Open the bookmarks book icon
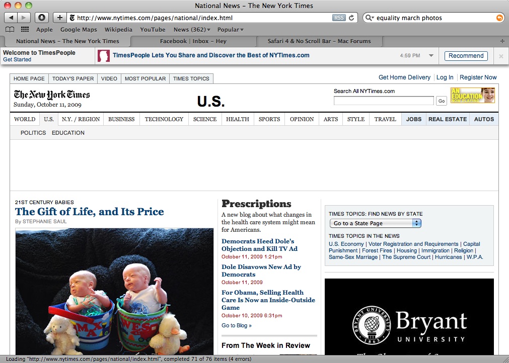This screenshot has height=363, width=509. click(x=10, y=30)
